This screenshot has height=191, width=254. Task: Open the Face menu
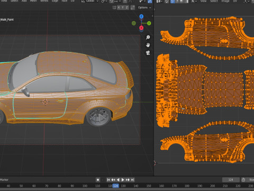pos(65,1)
